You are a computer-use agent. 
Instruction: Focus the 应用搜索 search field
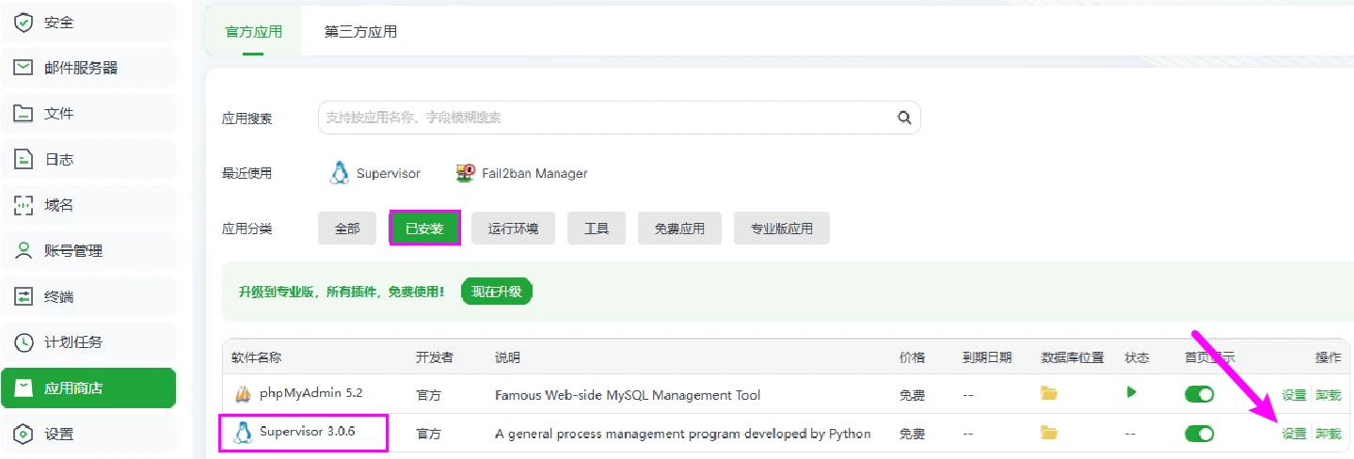click(x=619, y=118)
